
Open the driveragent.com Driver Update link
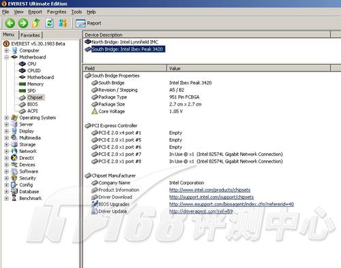pos(201,212)
